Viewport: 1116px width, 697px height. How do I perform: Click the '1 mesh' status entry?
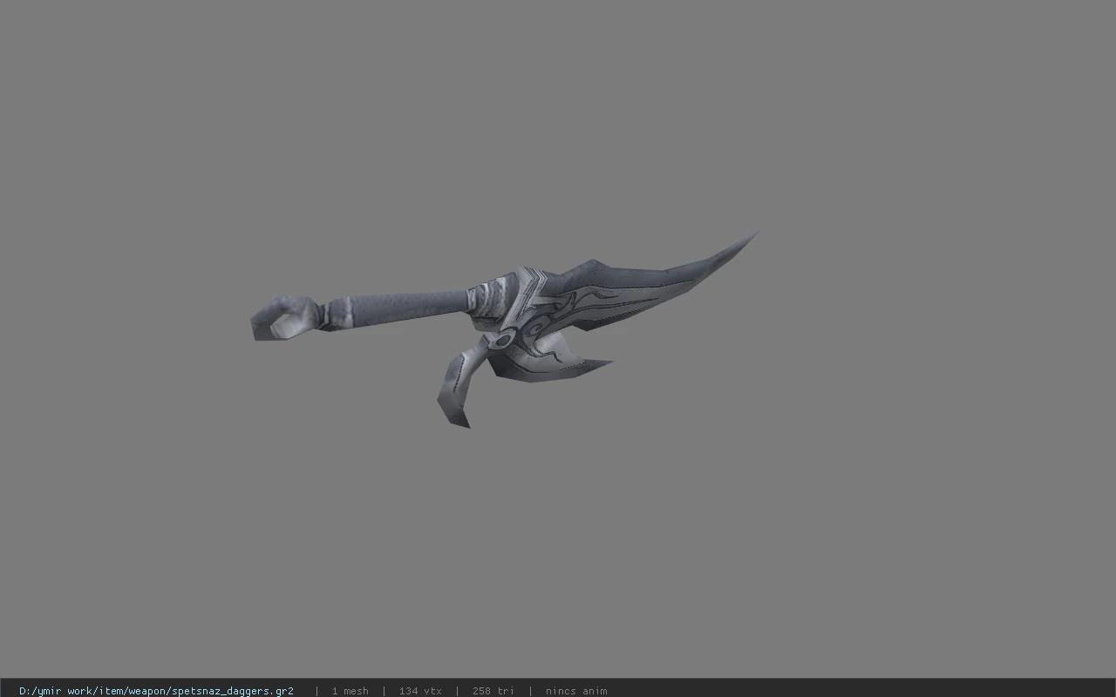[350, 691]
